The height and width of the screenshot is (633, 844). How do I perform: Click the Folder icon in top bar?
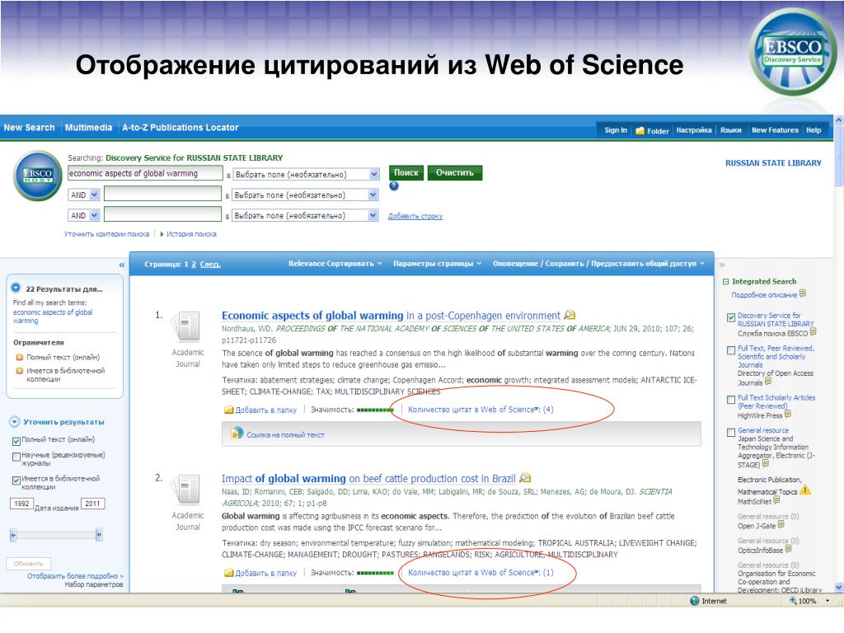click(640, 131)
